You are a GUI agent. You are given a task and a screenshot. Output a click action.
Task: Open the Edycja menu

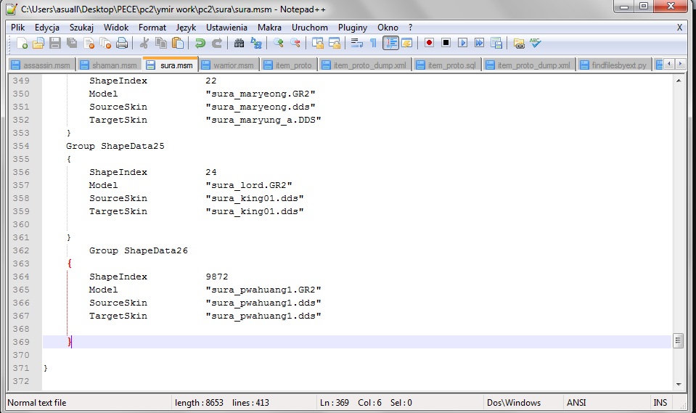pos(47,28)
